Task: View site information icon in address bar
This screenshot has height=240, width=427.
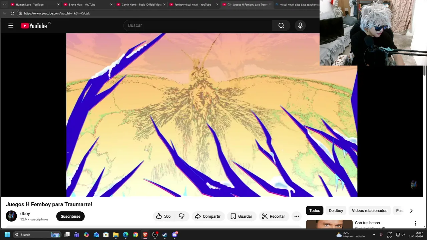Action: point(20,13)
